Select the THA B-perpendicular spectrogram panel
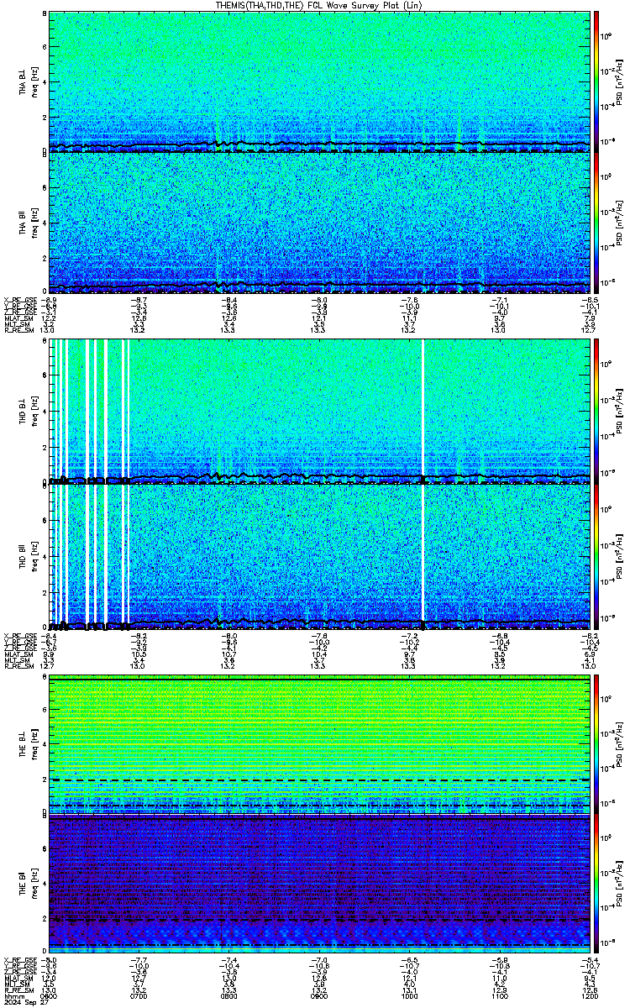The image size is (630, 1008). [320, 81]
